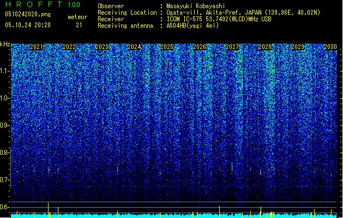Select the 2026 time marker
343x218 pixels.
click(200, 47)
